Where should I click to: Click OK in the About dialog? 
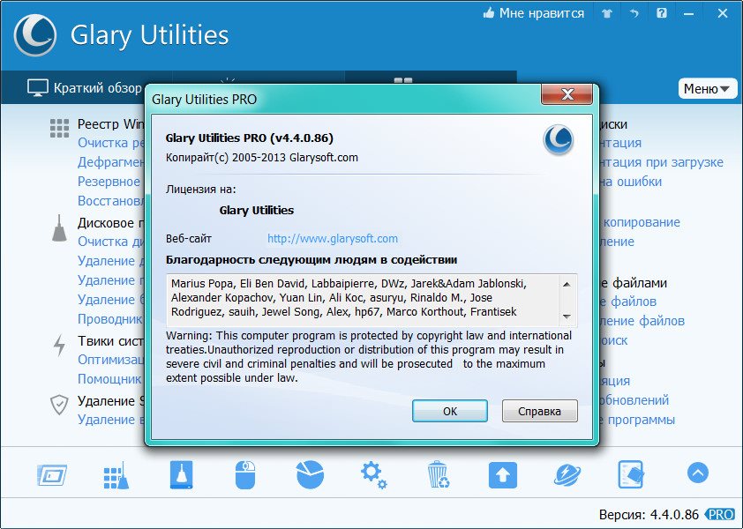pos(450,411)
